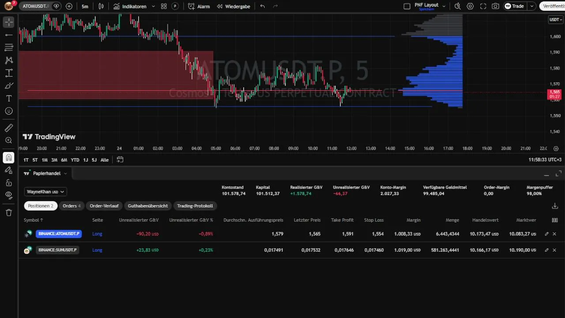This screenshot has width=565, height=318.
Task: Open the Indikatoren dialog
Action: [x=130, y=6]
